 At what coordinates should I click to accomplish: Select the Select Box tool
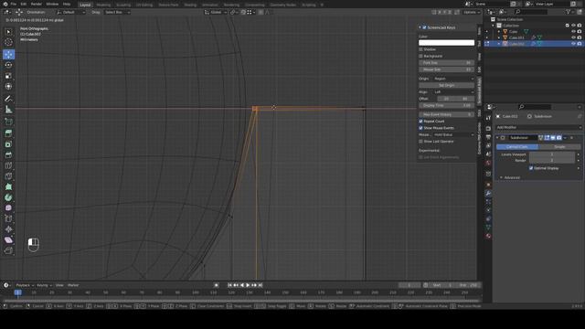(x=8, y=32)
